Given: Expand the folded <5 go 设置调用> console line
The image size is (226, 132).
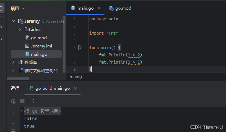Looking at the screenshot, I should (x=21, y=111).
